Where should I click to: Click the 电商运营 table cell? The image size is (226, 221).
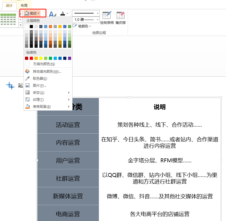pos(68,213)
